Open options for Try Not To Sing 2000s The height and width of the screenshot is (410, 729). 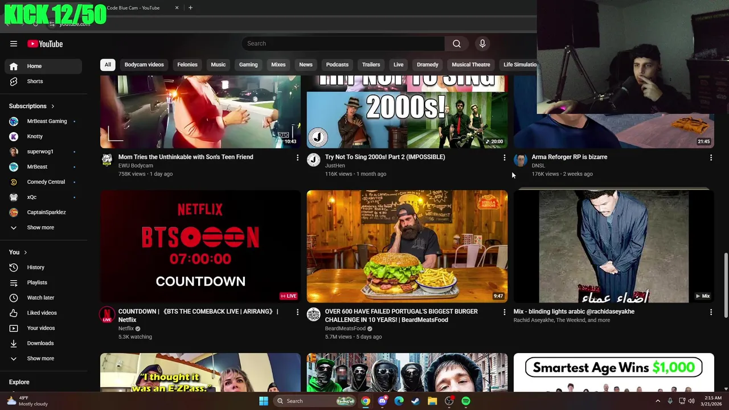click(x=504, y=157)
